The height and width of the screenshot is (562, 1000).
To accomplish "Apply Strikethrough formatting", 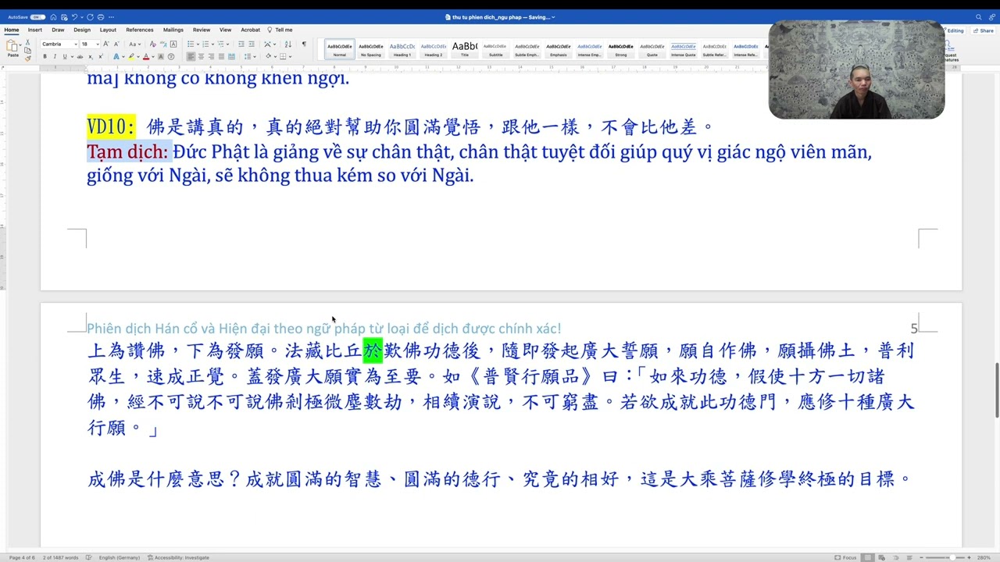I will [x=80, y=56].
